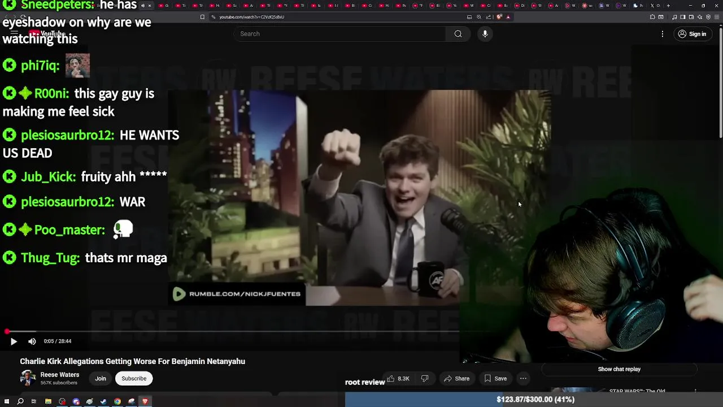Open Windows taskbar search

click(x=20, y=401)
